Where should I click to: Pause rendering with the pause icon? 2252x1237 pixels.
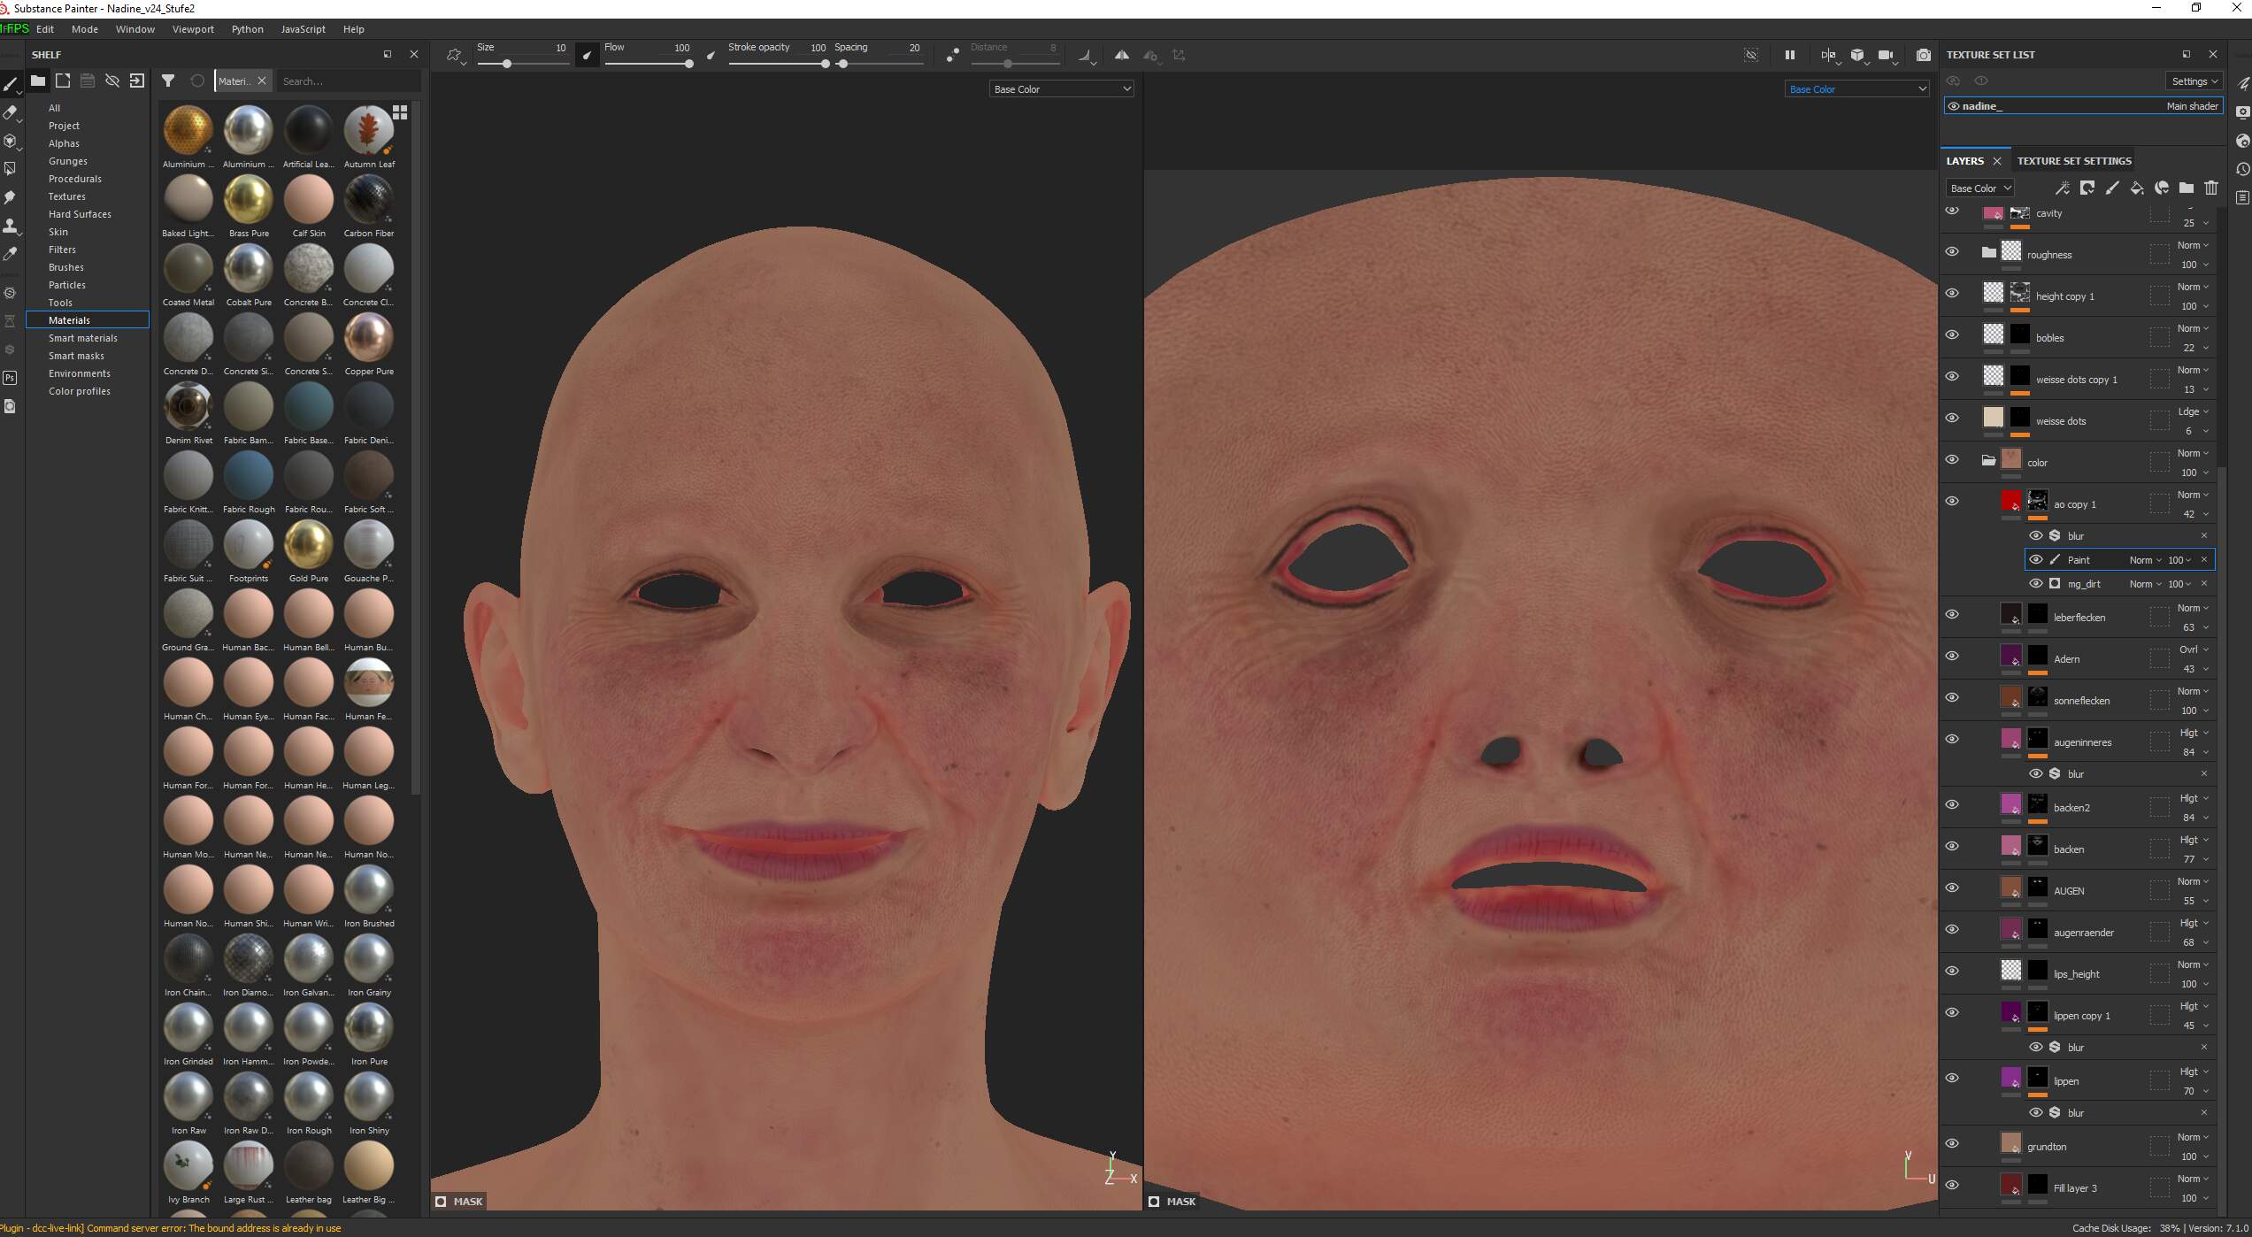tap(1789, 55)
